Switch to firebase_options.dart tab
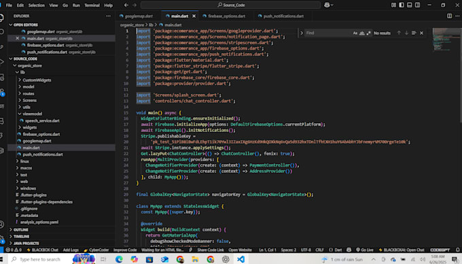The width and height of the screenshot is (462, 264). [226, 16]
